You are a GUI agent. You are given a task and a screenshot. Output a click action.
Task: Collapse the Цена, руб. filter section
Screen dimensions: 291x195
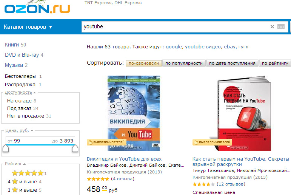coord(19,130)
